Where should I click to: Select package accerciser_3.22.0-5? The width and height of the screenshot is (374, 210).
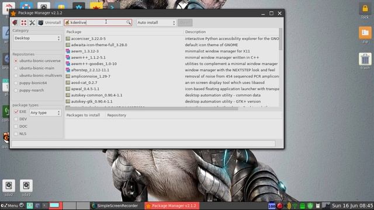point(172,38)
